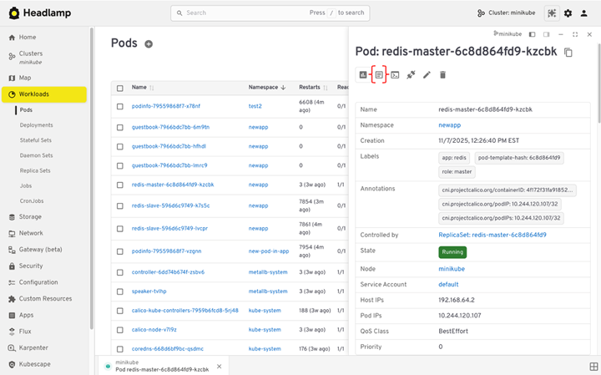Click the create Pod plus icon
Image resolution: width=601 pixels, height=375 pixels.
[149, 44]
